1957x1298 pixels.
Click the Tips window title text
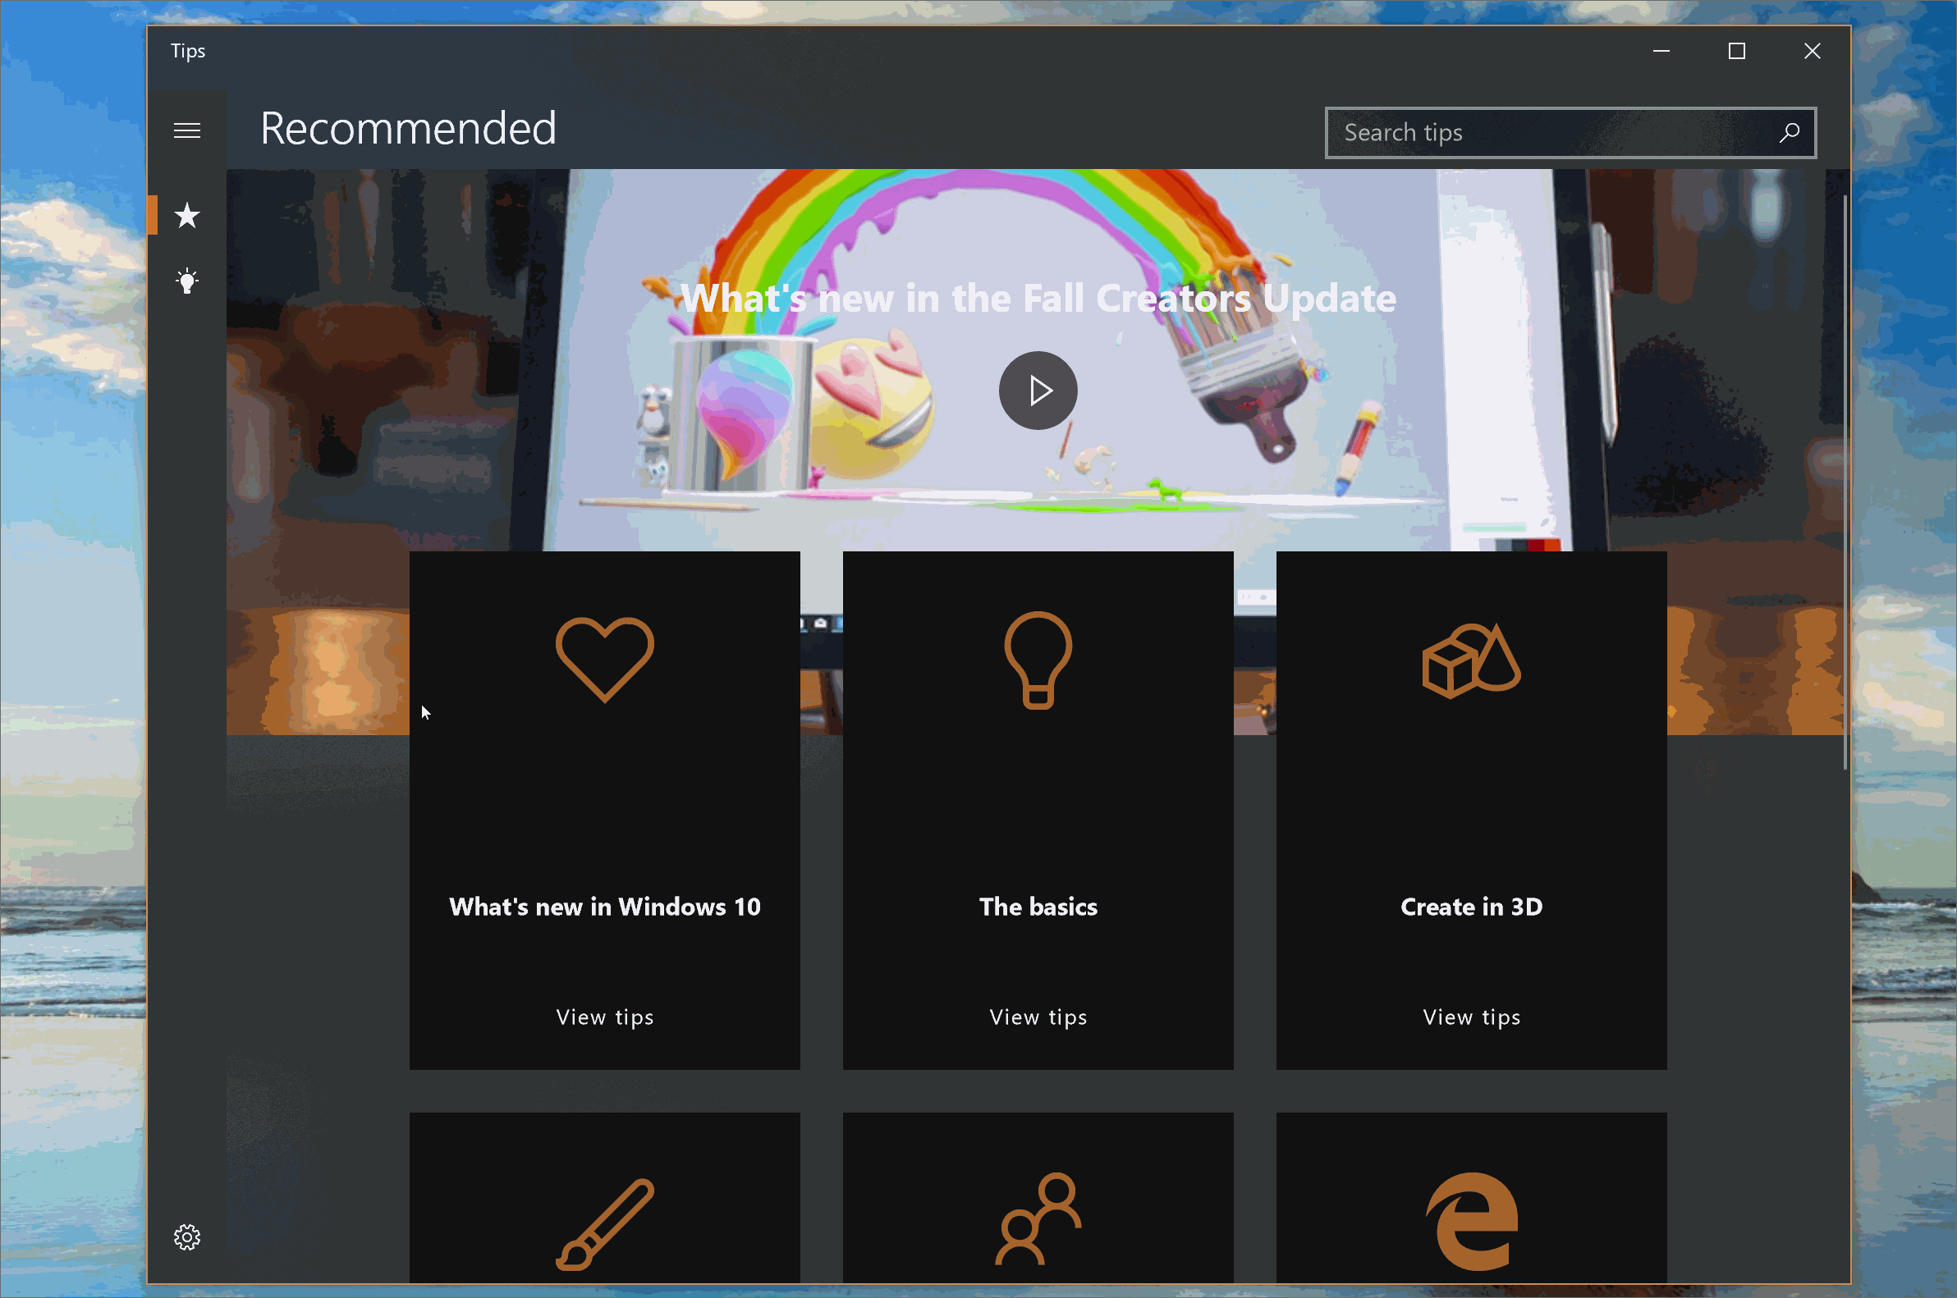188,52
